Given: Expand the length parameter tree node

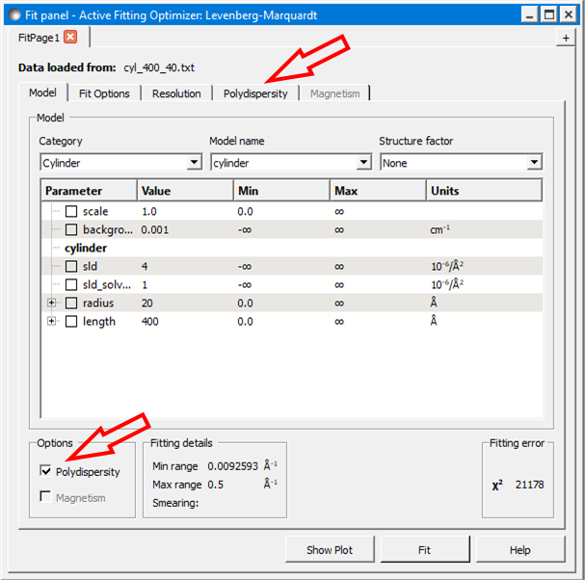Looking at the screenshot, I should 52,321.
